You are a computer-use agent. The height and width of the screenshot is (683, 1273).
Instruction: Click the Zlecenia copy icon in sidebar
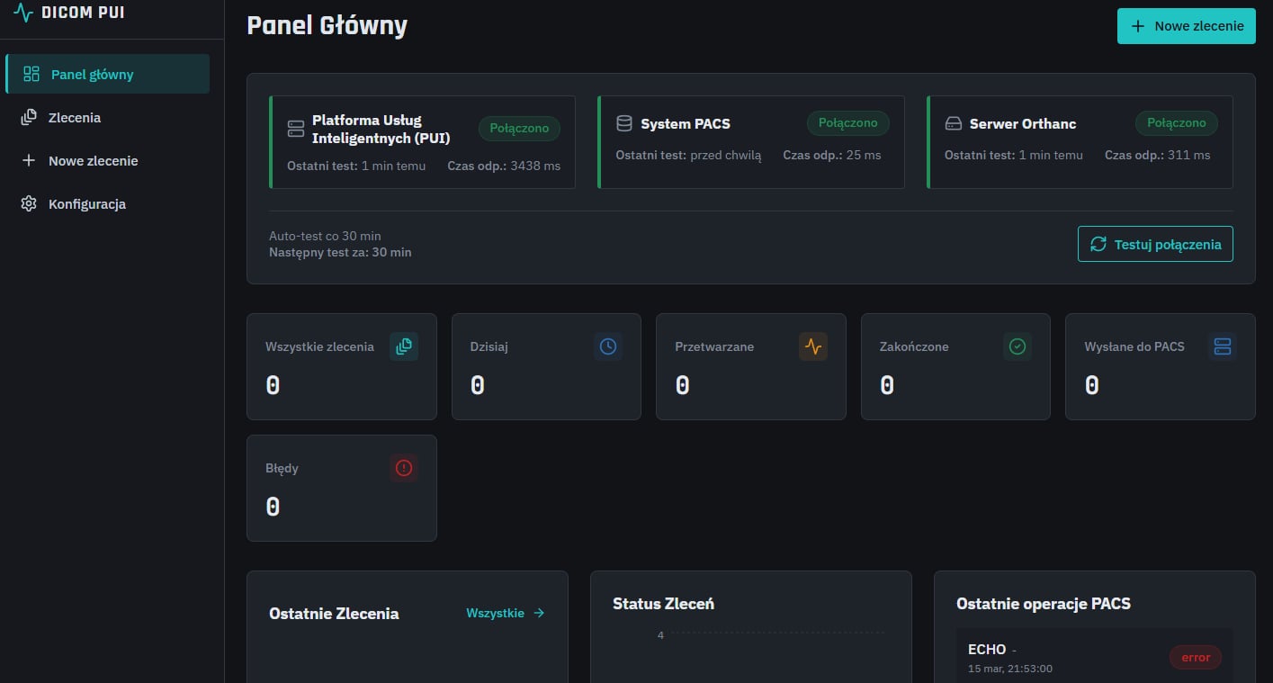[x=29, y=117]
